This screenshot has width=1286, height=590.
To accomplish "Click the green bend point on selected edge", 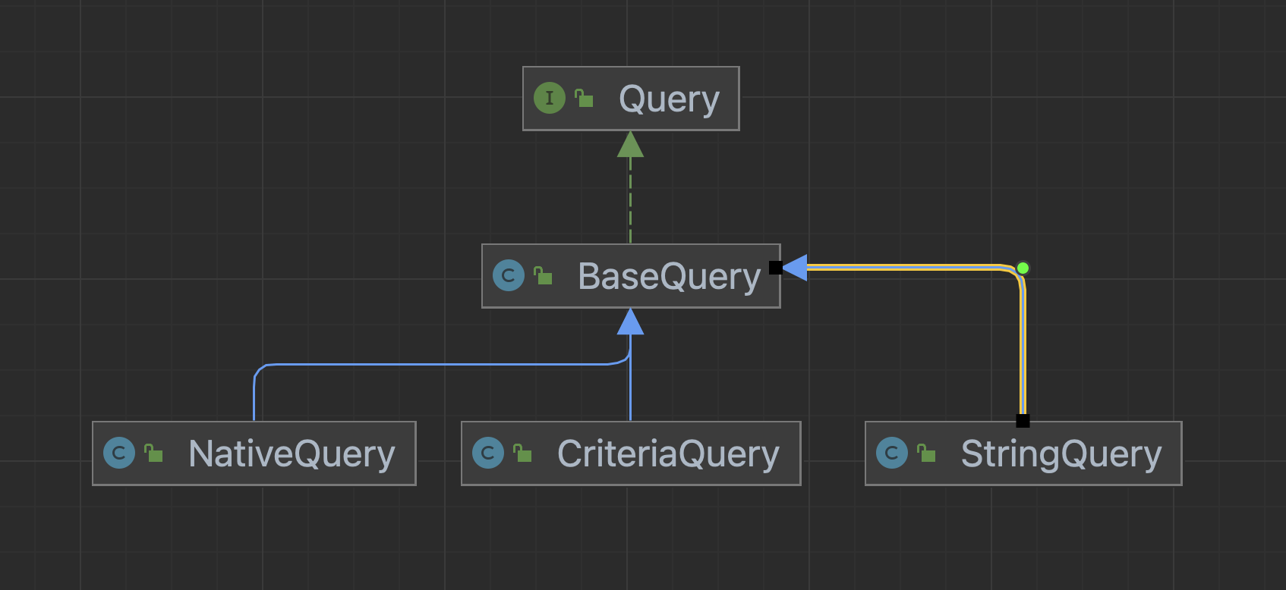I will [x=1023, y=268].
